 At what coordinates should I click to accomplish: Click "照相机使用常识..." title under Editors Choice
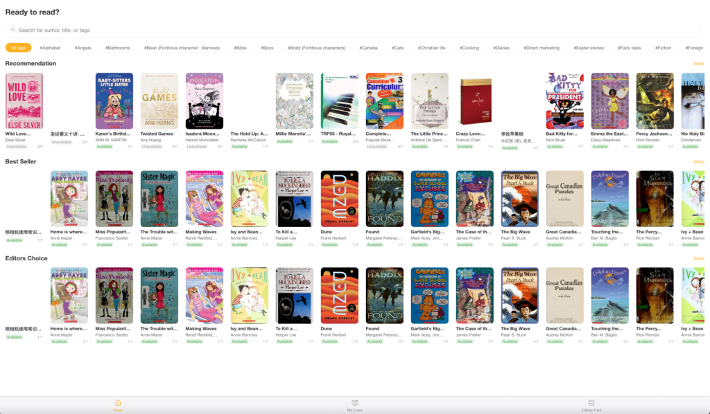23,329
